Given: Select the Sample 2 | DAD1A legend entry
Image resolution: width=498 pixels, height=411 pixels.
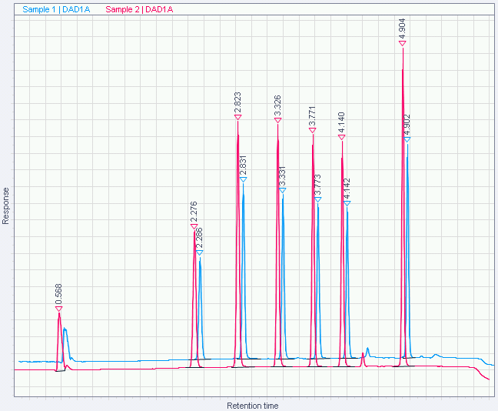Looking at the screenshot, I should point(139,9).
